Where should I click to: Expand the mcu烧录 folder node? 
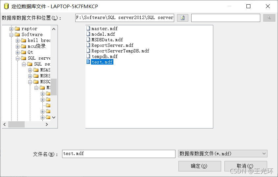coord(17,47)
